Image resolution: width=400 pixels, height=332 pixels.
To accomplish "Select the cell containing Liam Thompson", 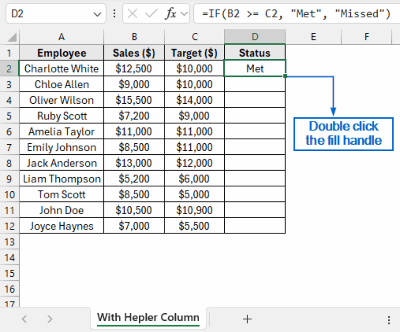I will click(61, 178).
